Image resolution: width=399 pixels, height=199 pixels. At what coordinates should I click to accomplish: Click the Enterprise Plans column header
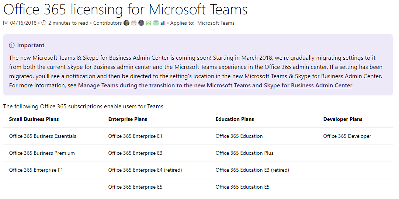128,119
